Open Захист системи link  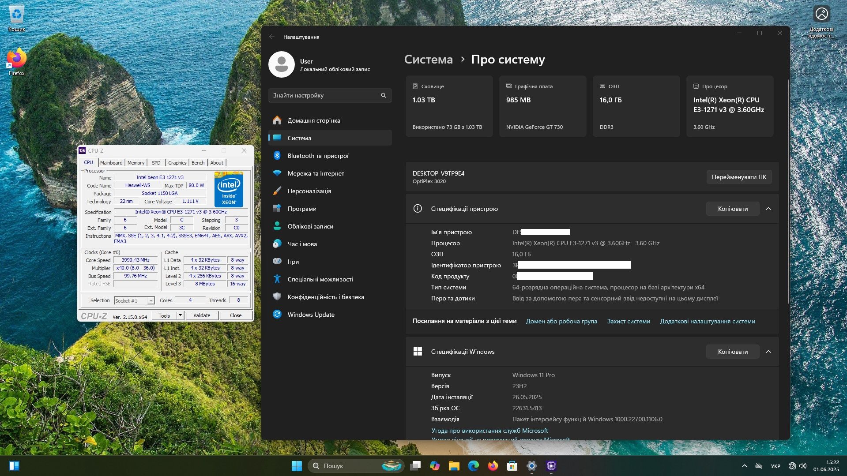629,321
